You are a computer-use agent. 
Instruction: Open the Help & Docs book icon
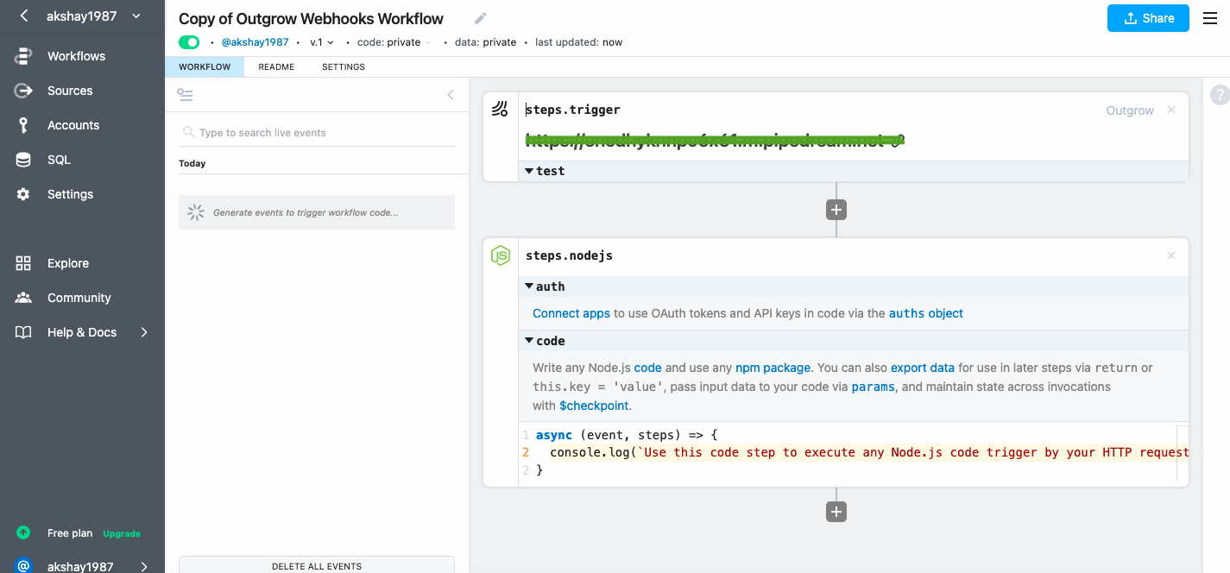pos(23,332)
